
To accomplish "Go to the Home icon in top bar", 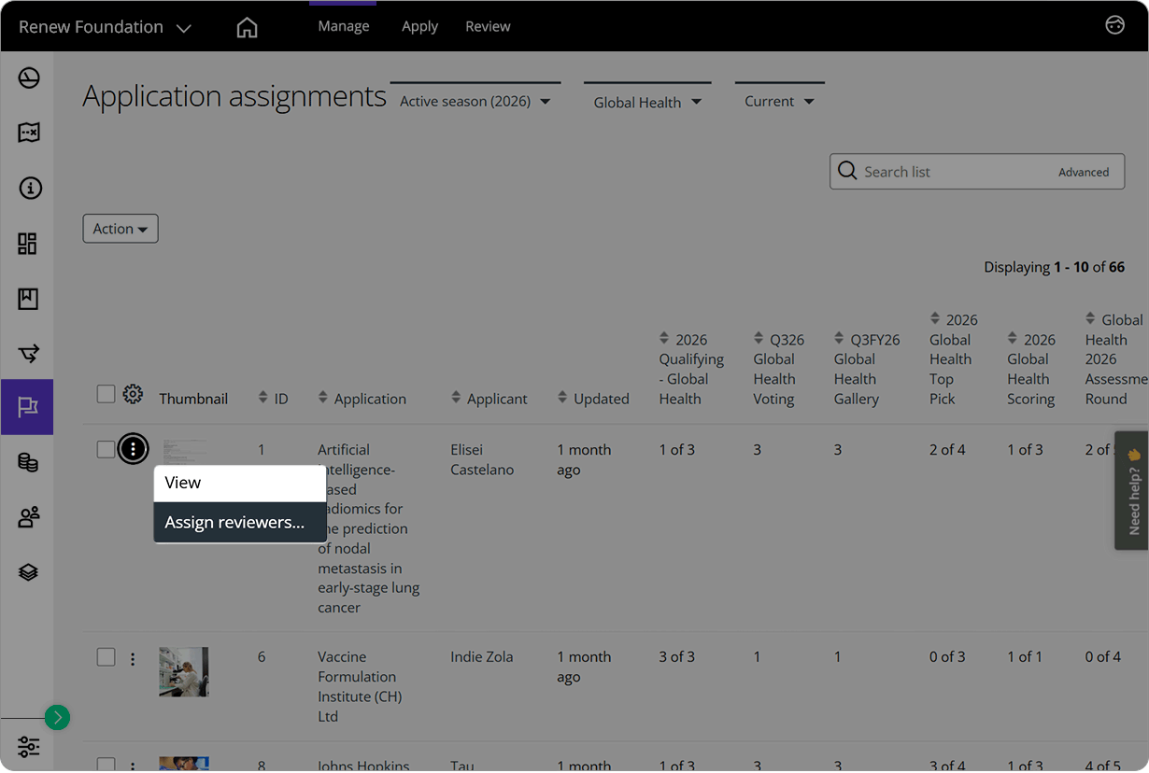I will (247, 27).
